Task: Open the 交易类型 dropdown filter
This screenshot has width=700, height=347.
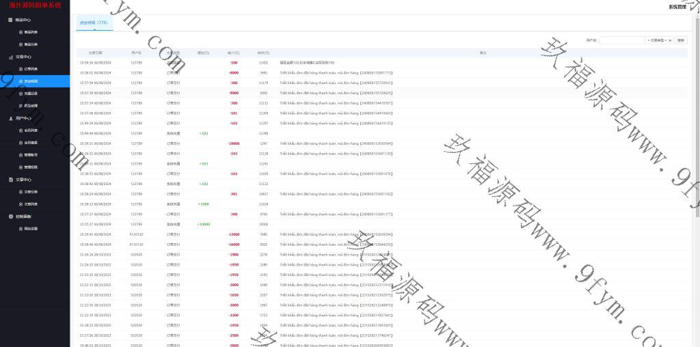Action: pyautogui.click(x=659, y=40)
